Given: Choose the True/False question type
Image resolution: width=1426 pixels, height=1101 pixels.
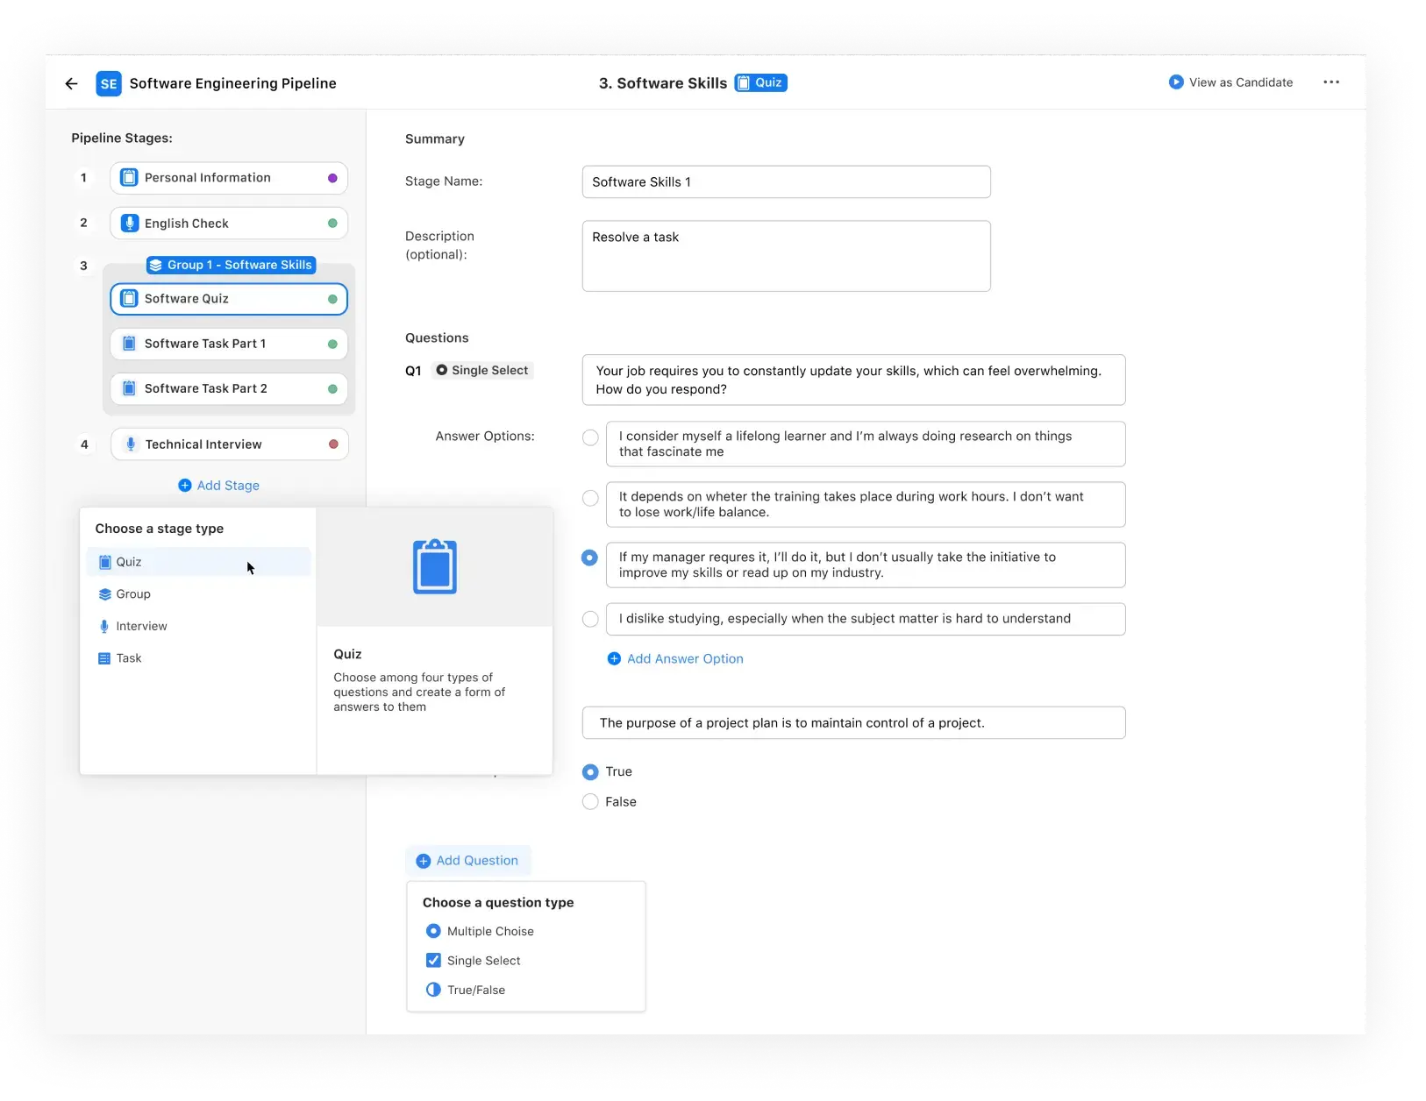Looking at the screenshot, I should pos(466,990).
